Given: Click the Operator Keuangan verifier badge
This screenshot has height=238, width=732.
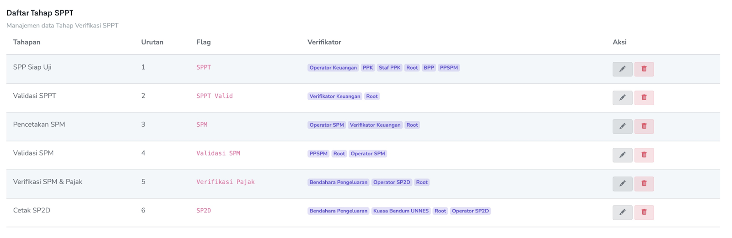Looking at the screenshot, I should [333, 68].
